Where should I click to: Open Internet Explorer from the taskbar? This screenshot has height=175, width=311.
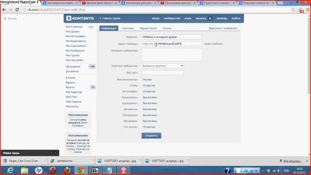[x=10, y=171]
